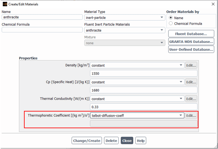This screenshot has width=218, height=149.
Task: Click Edit button for Thermophoretic Coefficient
Action: click(191, 116)
